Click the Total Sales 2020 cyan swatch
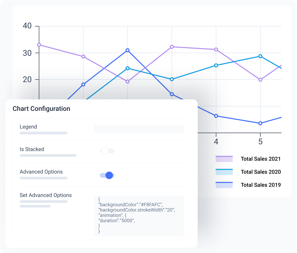Image resolution: width=297 pixels, height=253 pixels. coord(224,172)
